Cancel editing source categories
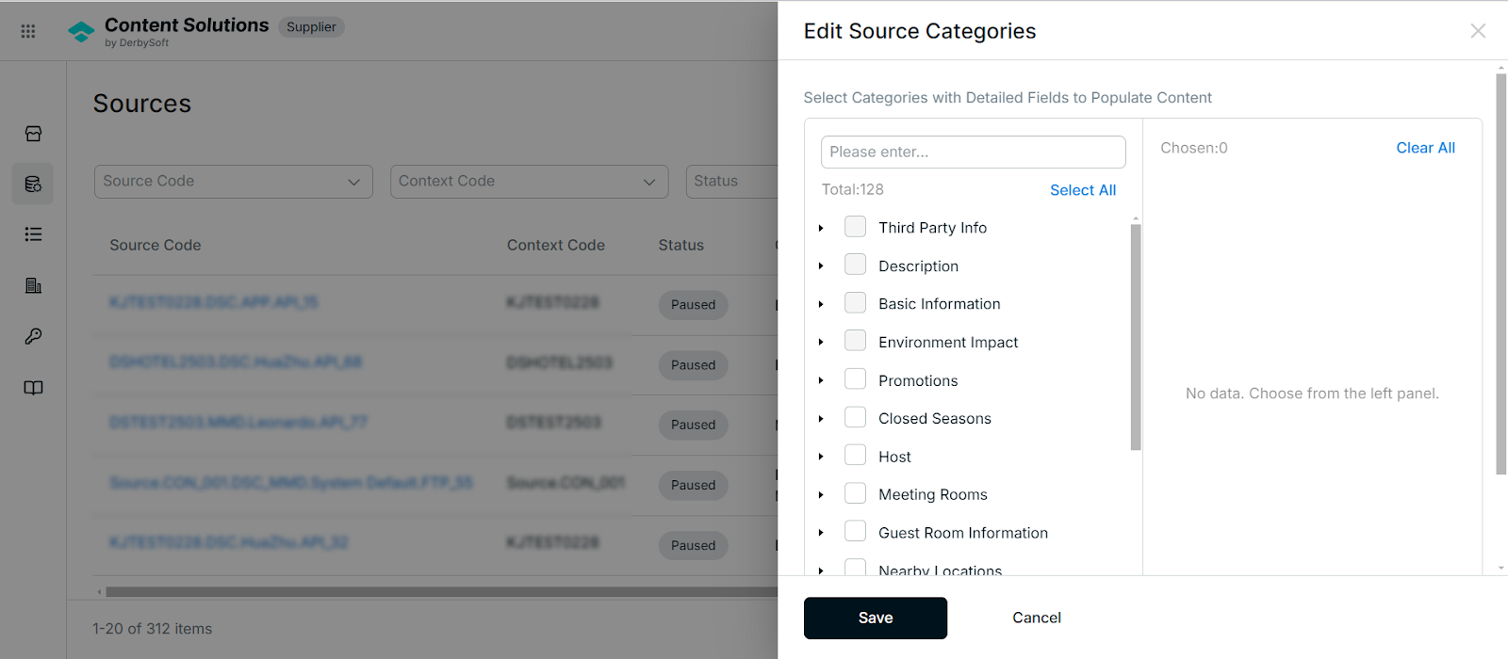The height and width of the screenshot is (659, 1508). (x=1037, y=619)
